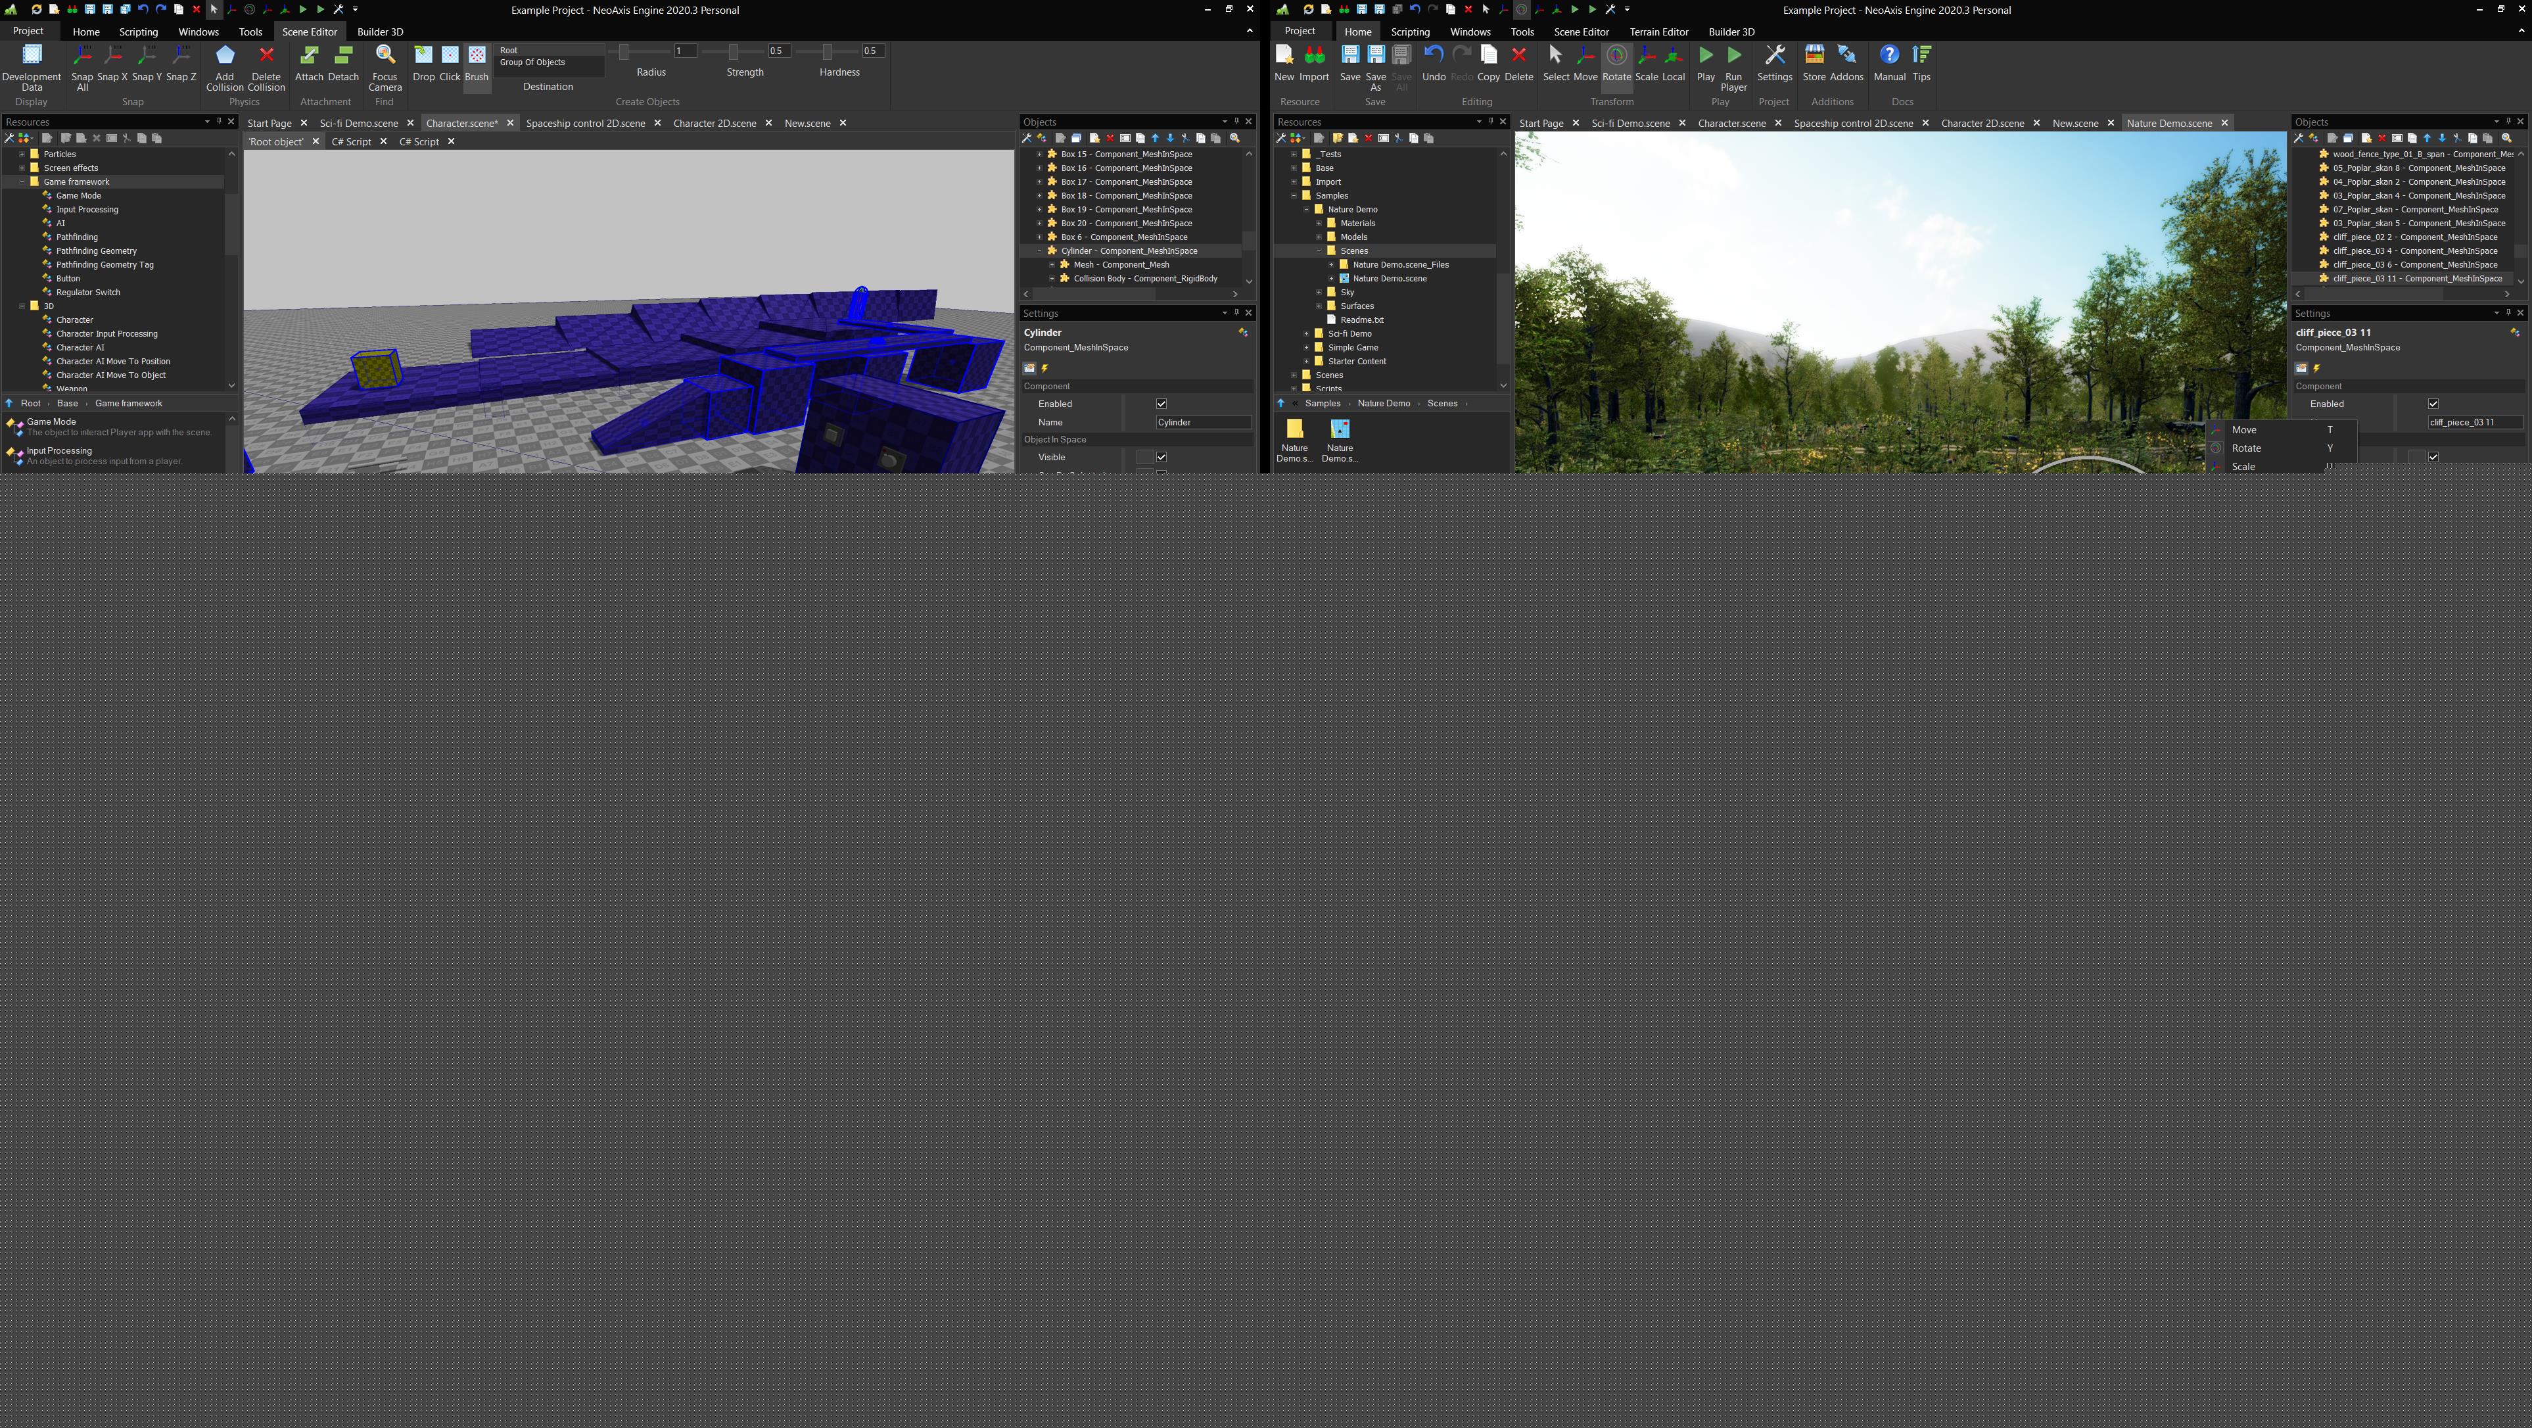This screenshot has height=1428, width=2532.
Task: Choose Rotate in the context menu
Action: (x=2246, y=448)
